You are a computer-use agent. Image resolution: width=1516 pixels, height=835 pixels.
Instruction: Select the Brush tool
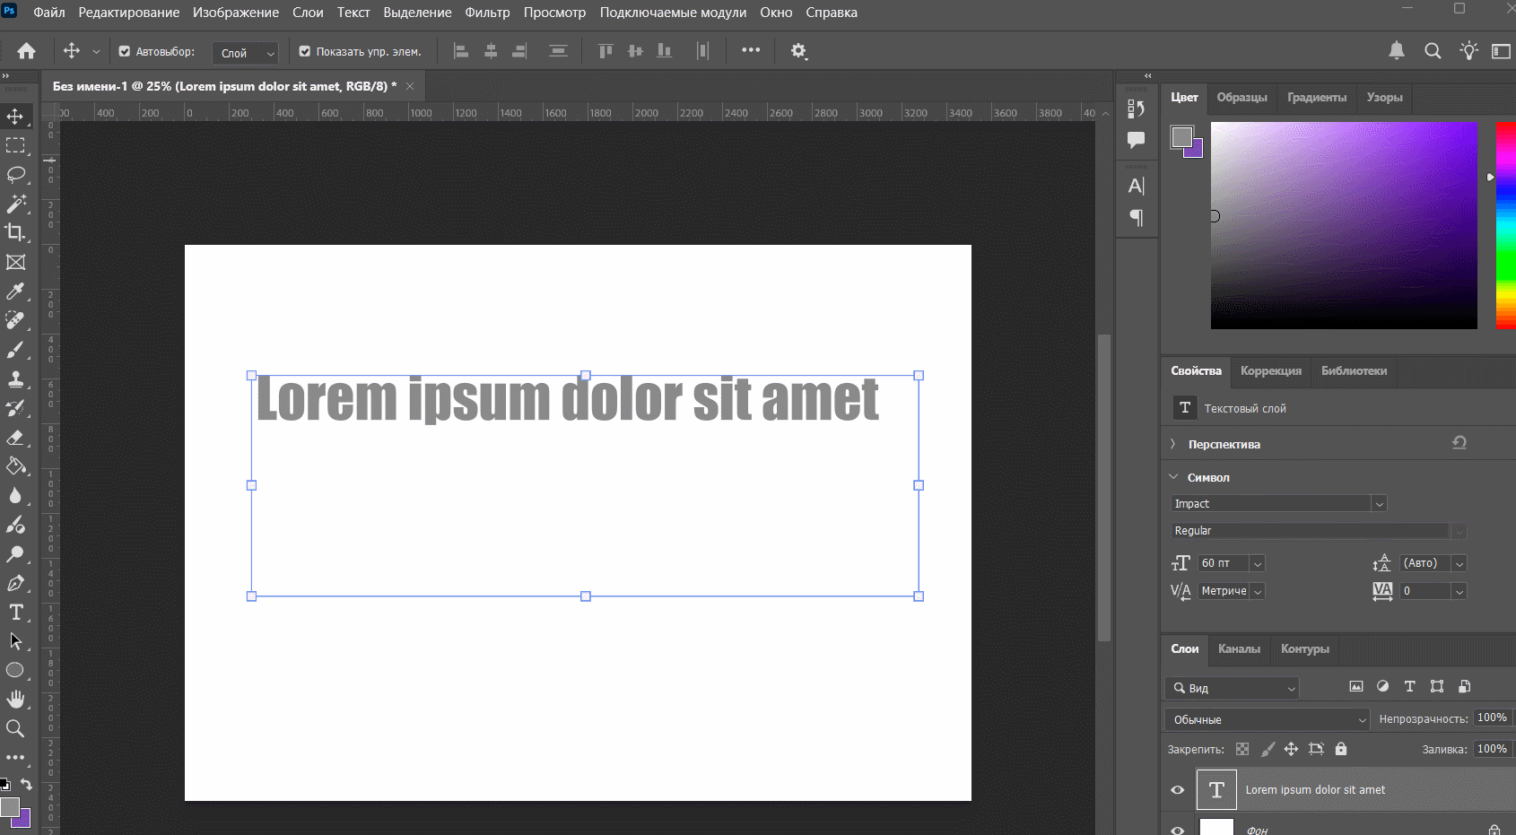[15, 350]
